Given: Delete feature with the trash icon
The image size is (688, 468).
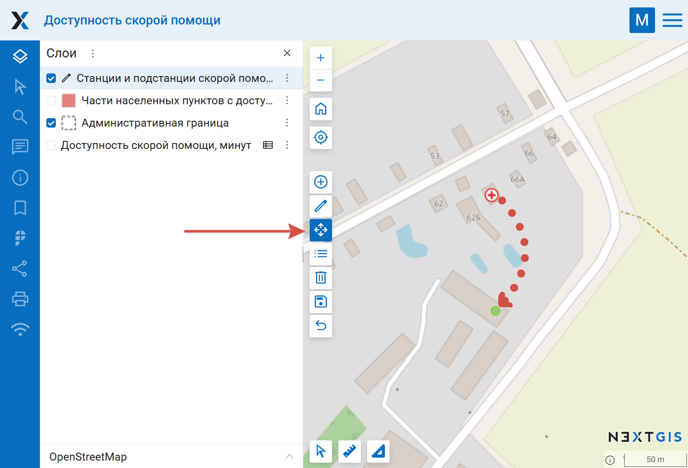Looking at the screenshot, I should click(320, 278).
